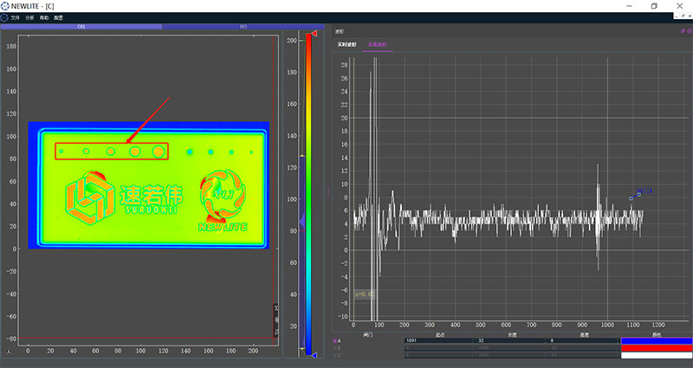Switch to the 采集波形 tab
Screen dimensions: 693x368
(379, 44)
